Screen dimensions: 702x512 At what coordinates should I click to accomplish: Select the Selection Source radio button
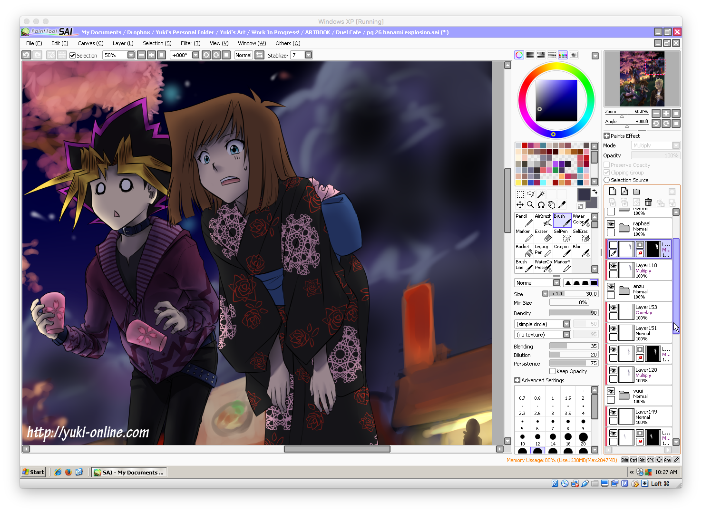pos(607,180)
